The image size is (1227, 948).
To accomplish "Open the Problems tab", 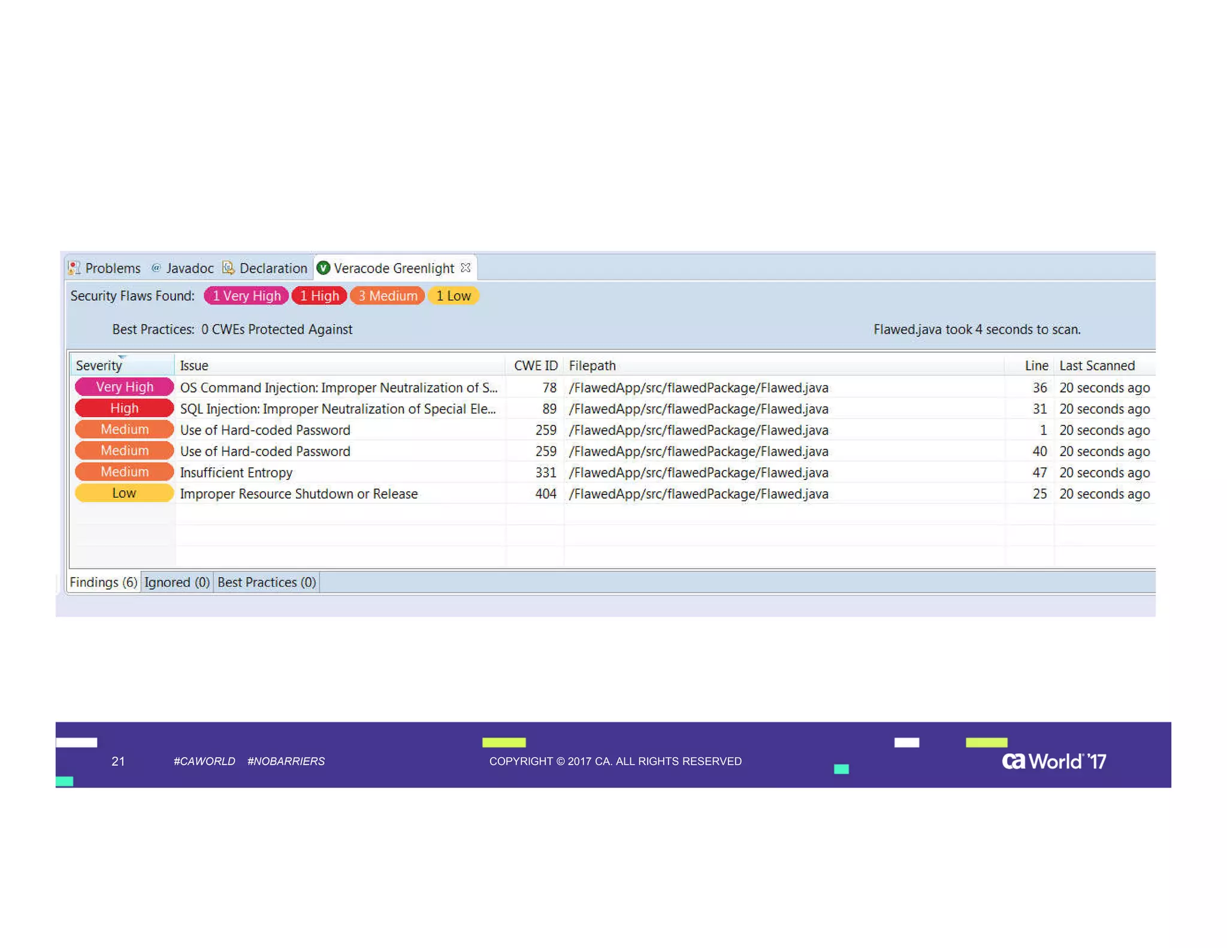I will [x=113, y=268].
